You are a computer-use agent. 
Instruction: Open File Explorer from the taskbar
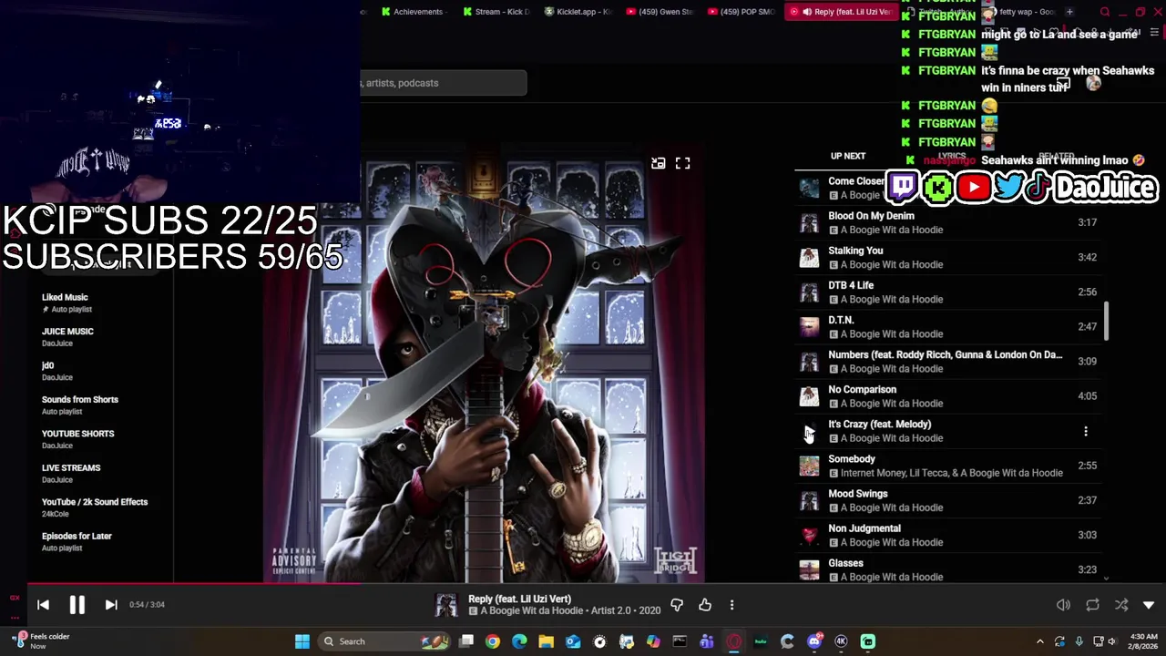(546, 641)
